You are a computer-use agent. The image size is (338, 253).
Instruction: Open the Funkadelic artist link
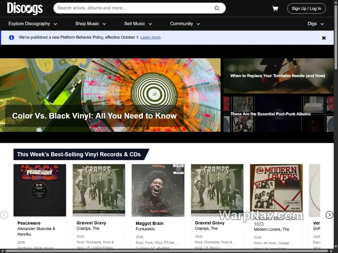(x=145, y=229)
